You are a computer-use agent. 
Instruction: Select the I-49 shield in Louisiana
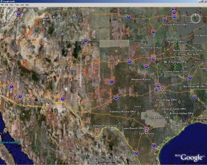[194, 97]
